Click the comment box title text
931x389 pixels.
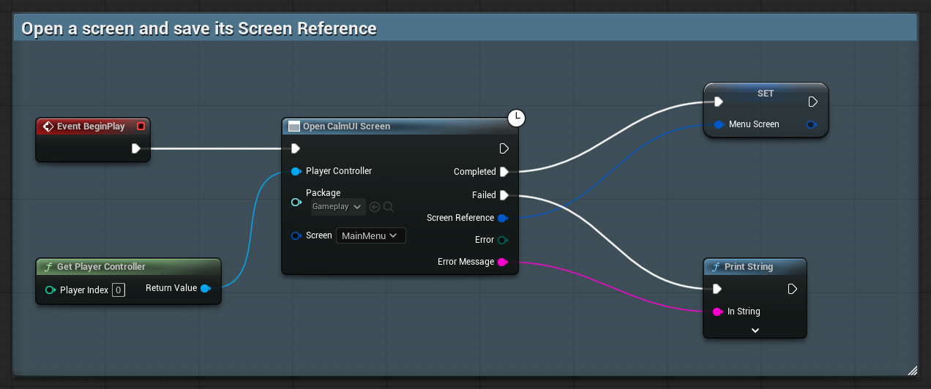pyautogui.click(x=199, y=29)
